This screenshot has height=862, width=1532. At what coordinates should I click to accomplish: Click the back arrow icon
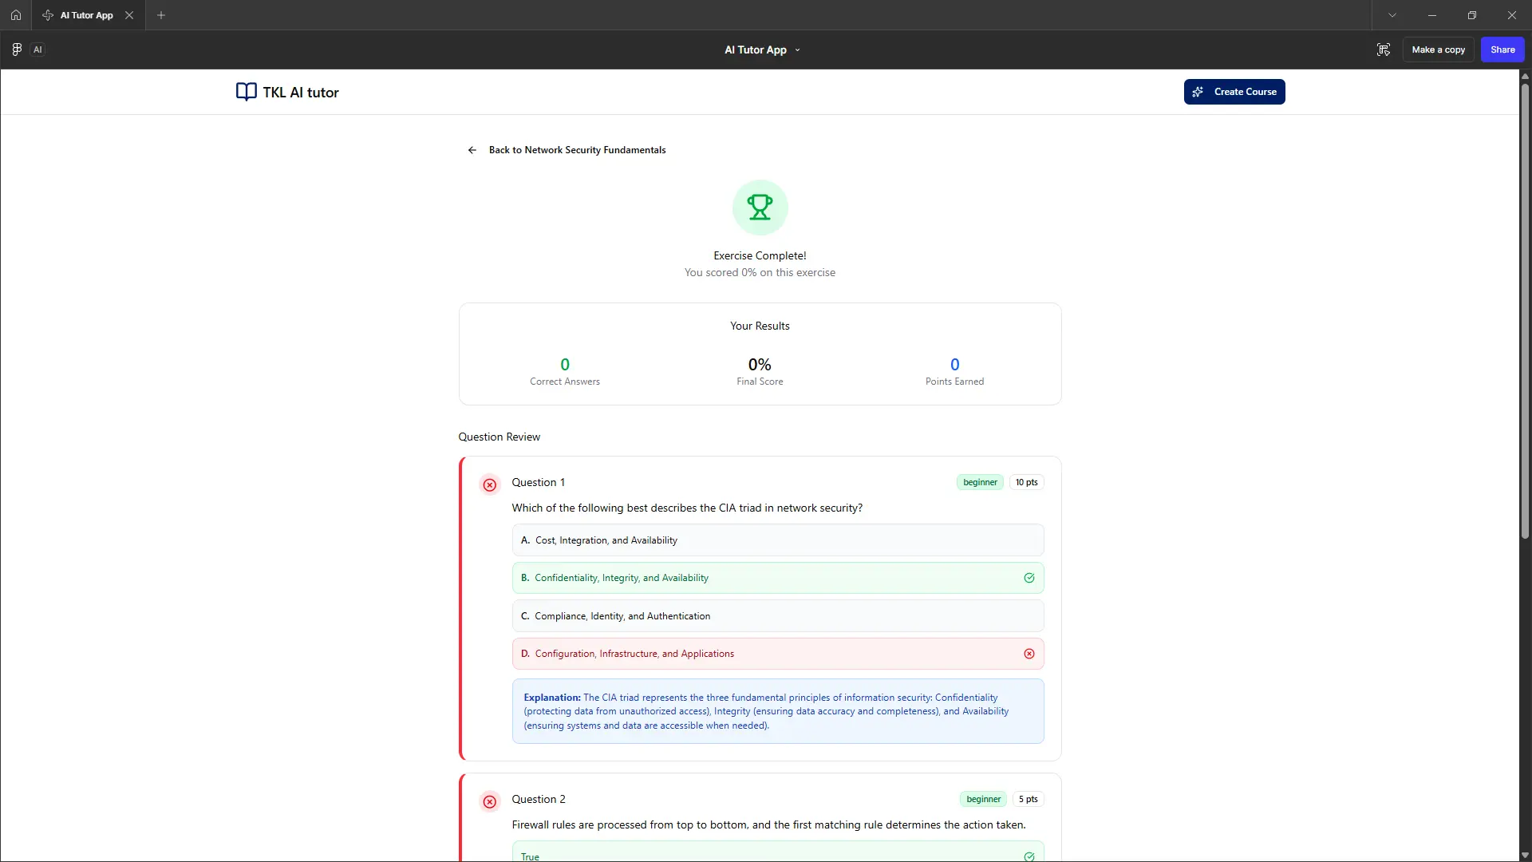tap(472, 150)
